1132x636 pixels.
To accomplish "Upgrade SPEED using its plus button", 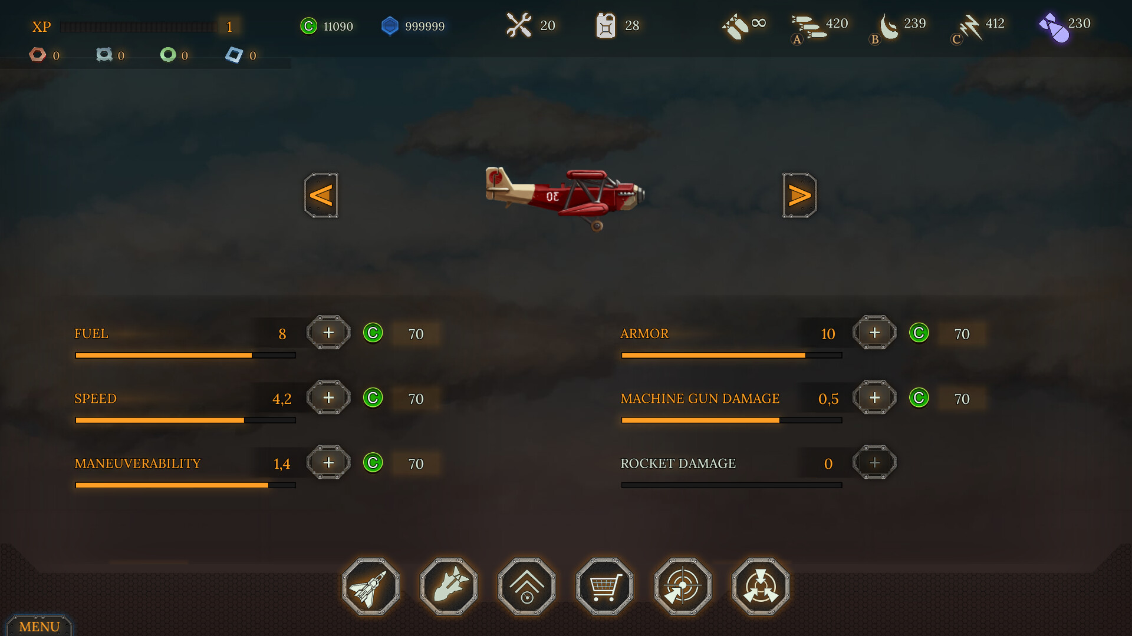I will click(x=328, y=397).
